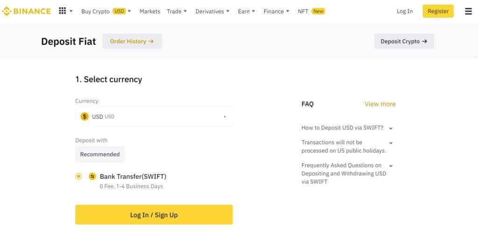Screen dimensions: 478x231
Task: Expand 'How to Deposit USD via SWIFT?' FAQ
Action: [x=391, y=128]
